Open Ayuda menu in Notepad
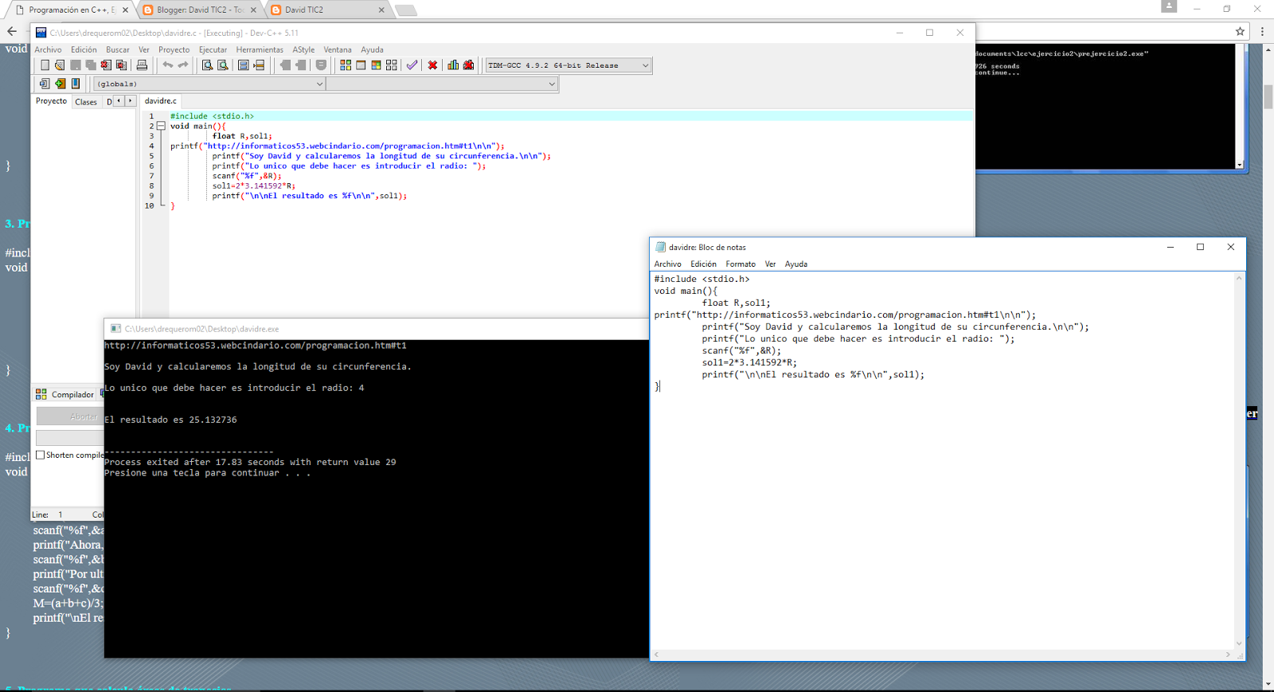 tap(796, 264)
